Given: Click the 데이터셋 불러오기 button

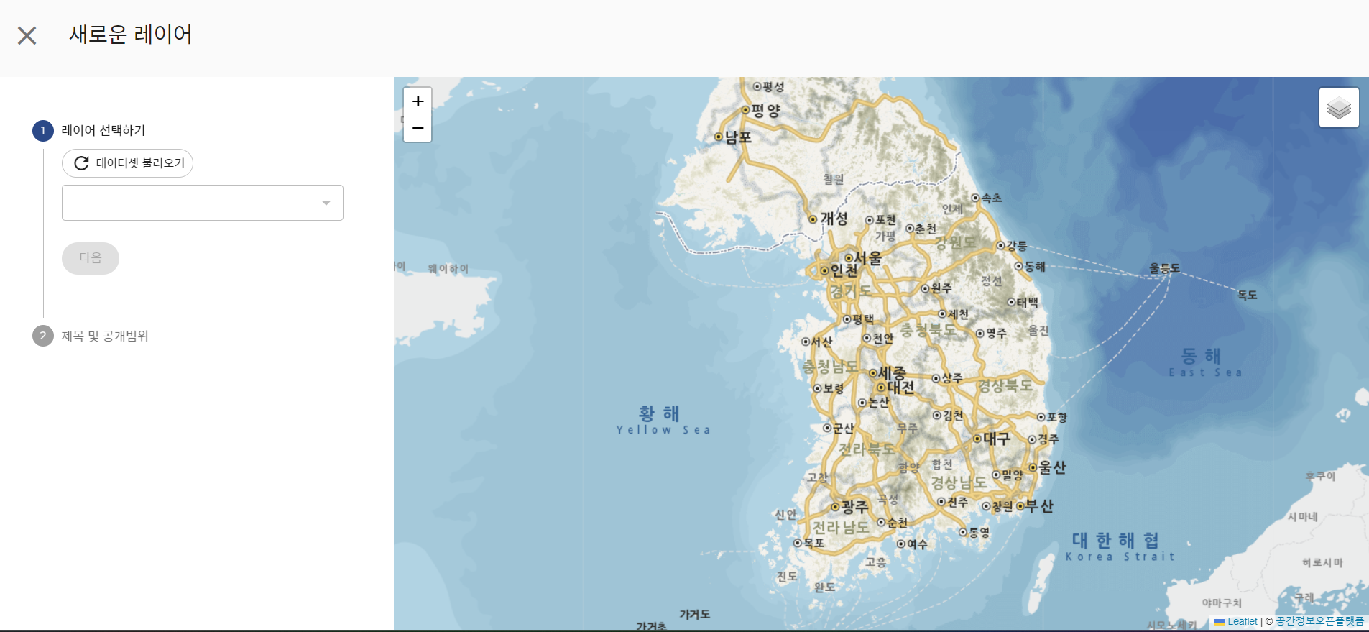Looking at the screenshot, I should [x=128, y=163].
